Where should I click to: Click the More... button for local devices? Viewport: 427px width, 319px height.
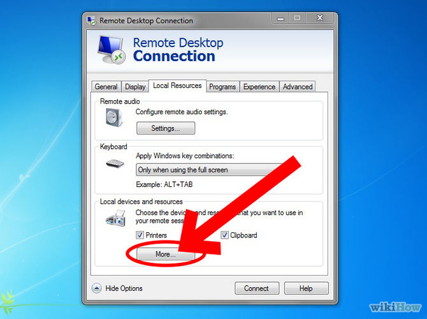point(166,254)
